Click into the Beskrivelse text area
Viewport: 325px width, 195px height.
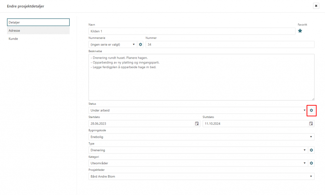click(201, 82)
